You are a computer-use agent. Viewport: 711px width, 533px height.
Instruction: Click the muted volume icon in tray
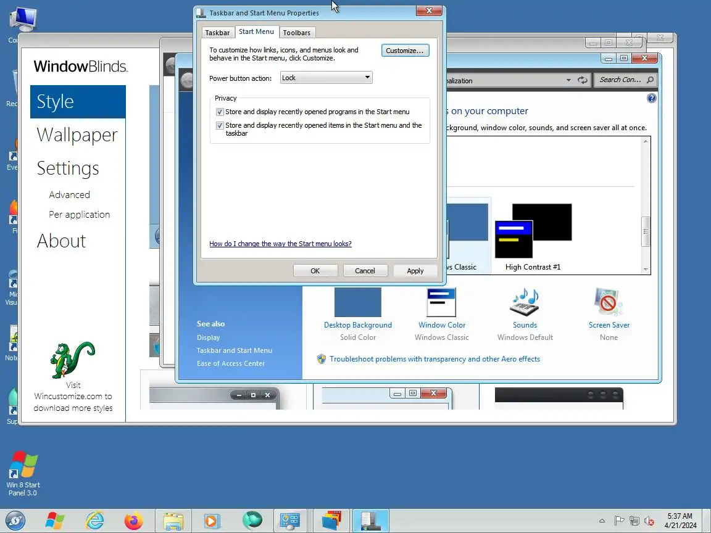click(x=649, y=521)
